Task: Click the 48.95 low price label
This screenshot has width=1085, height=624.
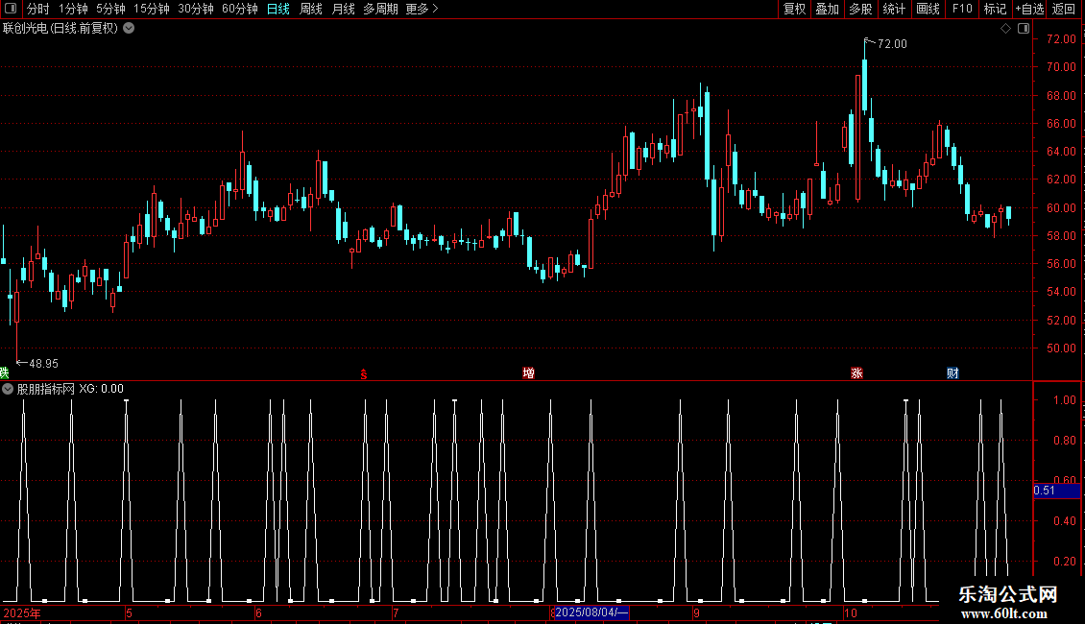Action: (x=43, y=363)
